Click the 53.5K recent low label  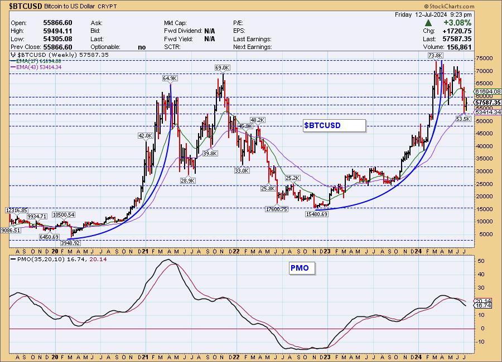464,119
